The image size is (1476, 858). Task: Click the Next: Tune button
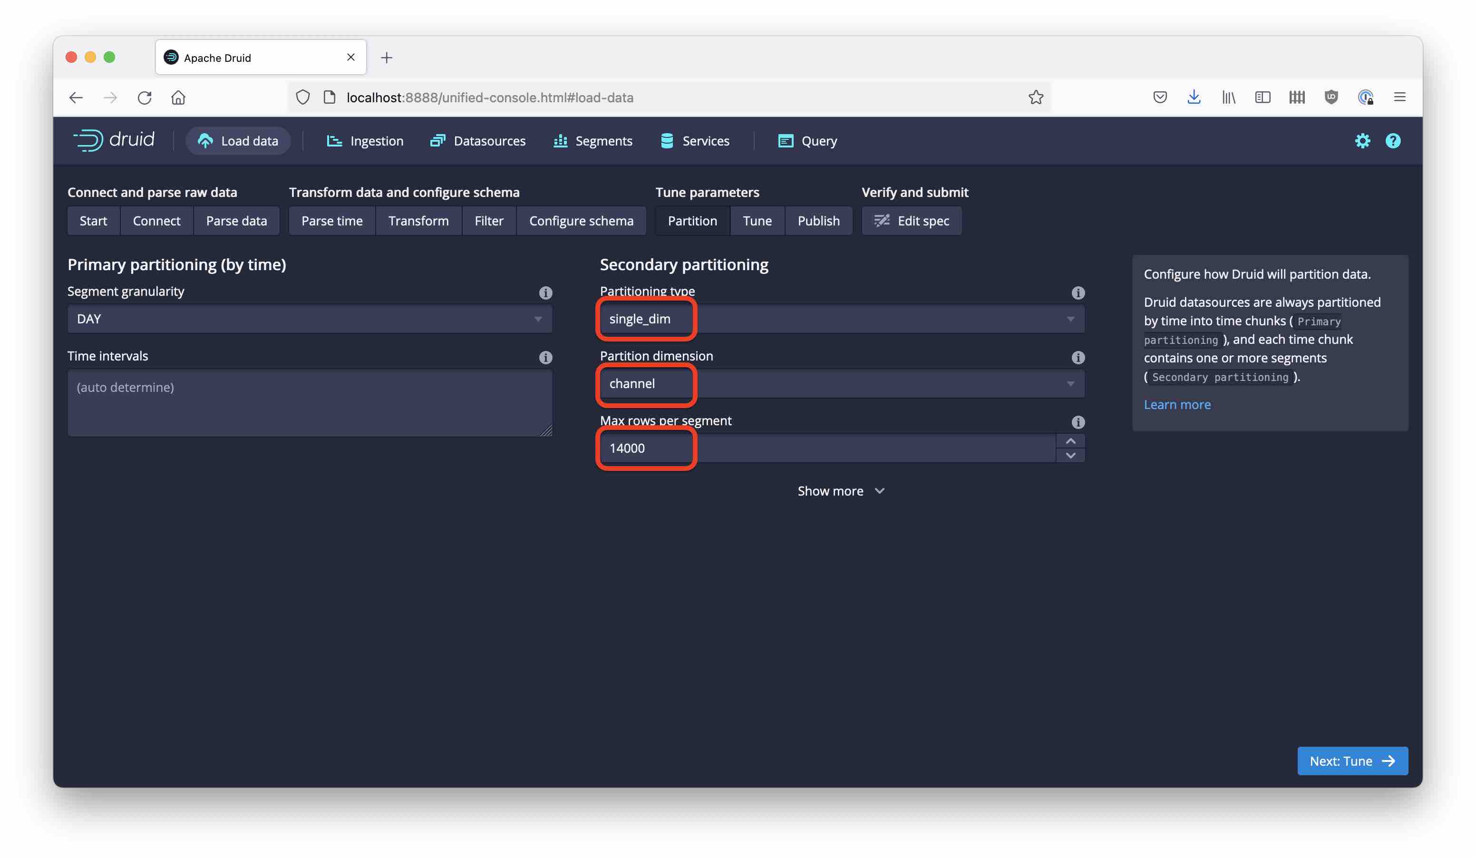coord(1352,761)
